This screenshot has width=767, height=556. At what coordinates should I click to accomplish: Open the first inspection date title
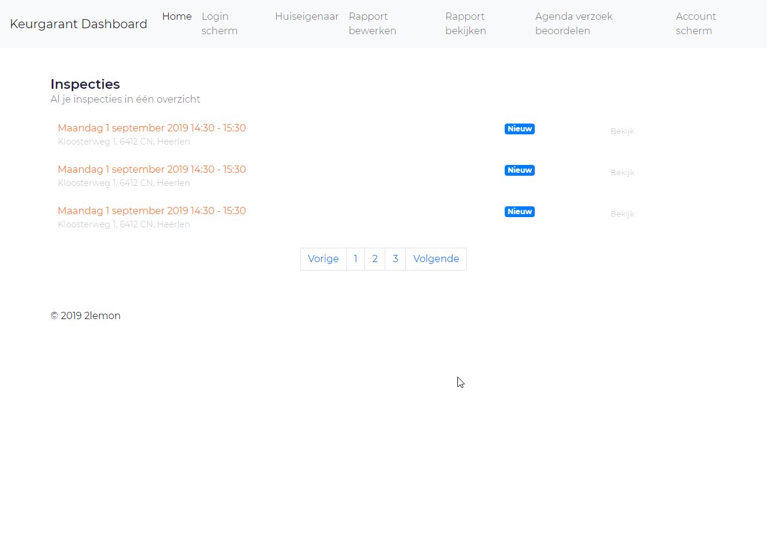[x=152, y=128]
